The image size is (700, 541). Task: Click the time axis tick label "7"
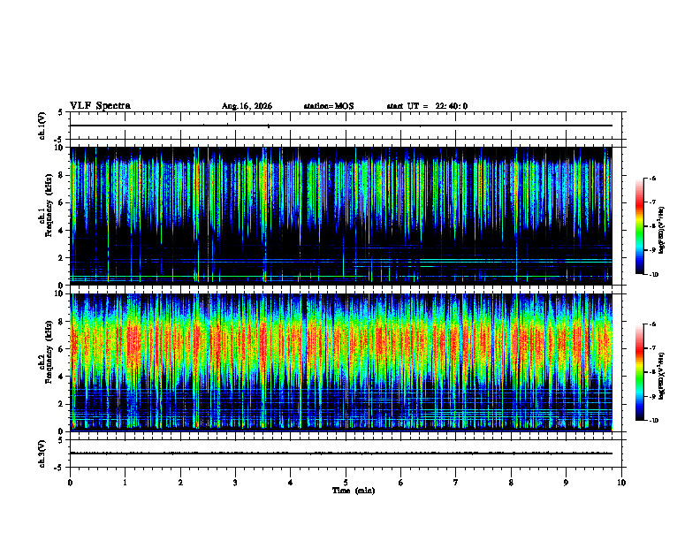456,483
